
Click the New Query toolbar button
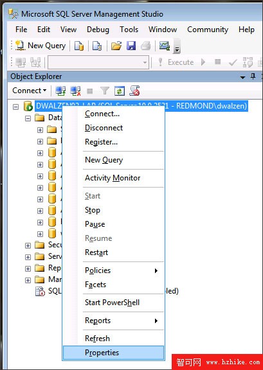click(41, 46)
